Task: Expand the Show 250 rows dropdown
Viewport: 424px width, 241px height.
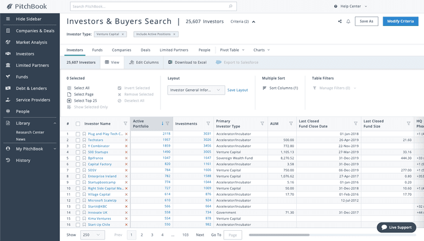Action: point(92,234)
